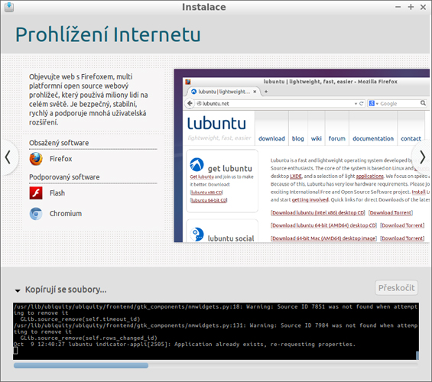This screenshot has width=432, height=382.
Task: Click the Firefox label text
Action: tap(60, 159)
